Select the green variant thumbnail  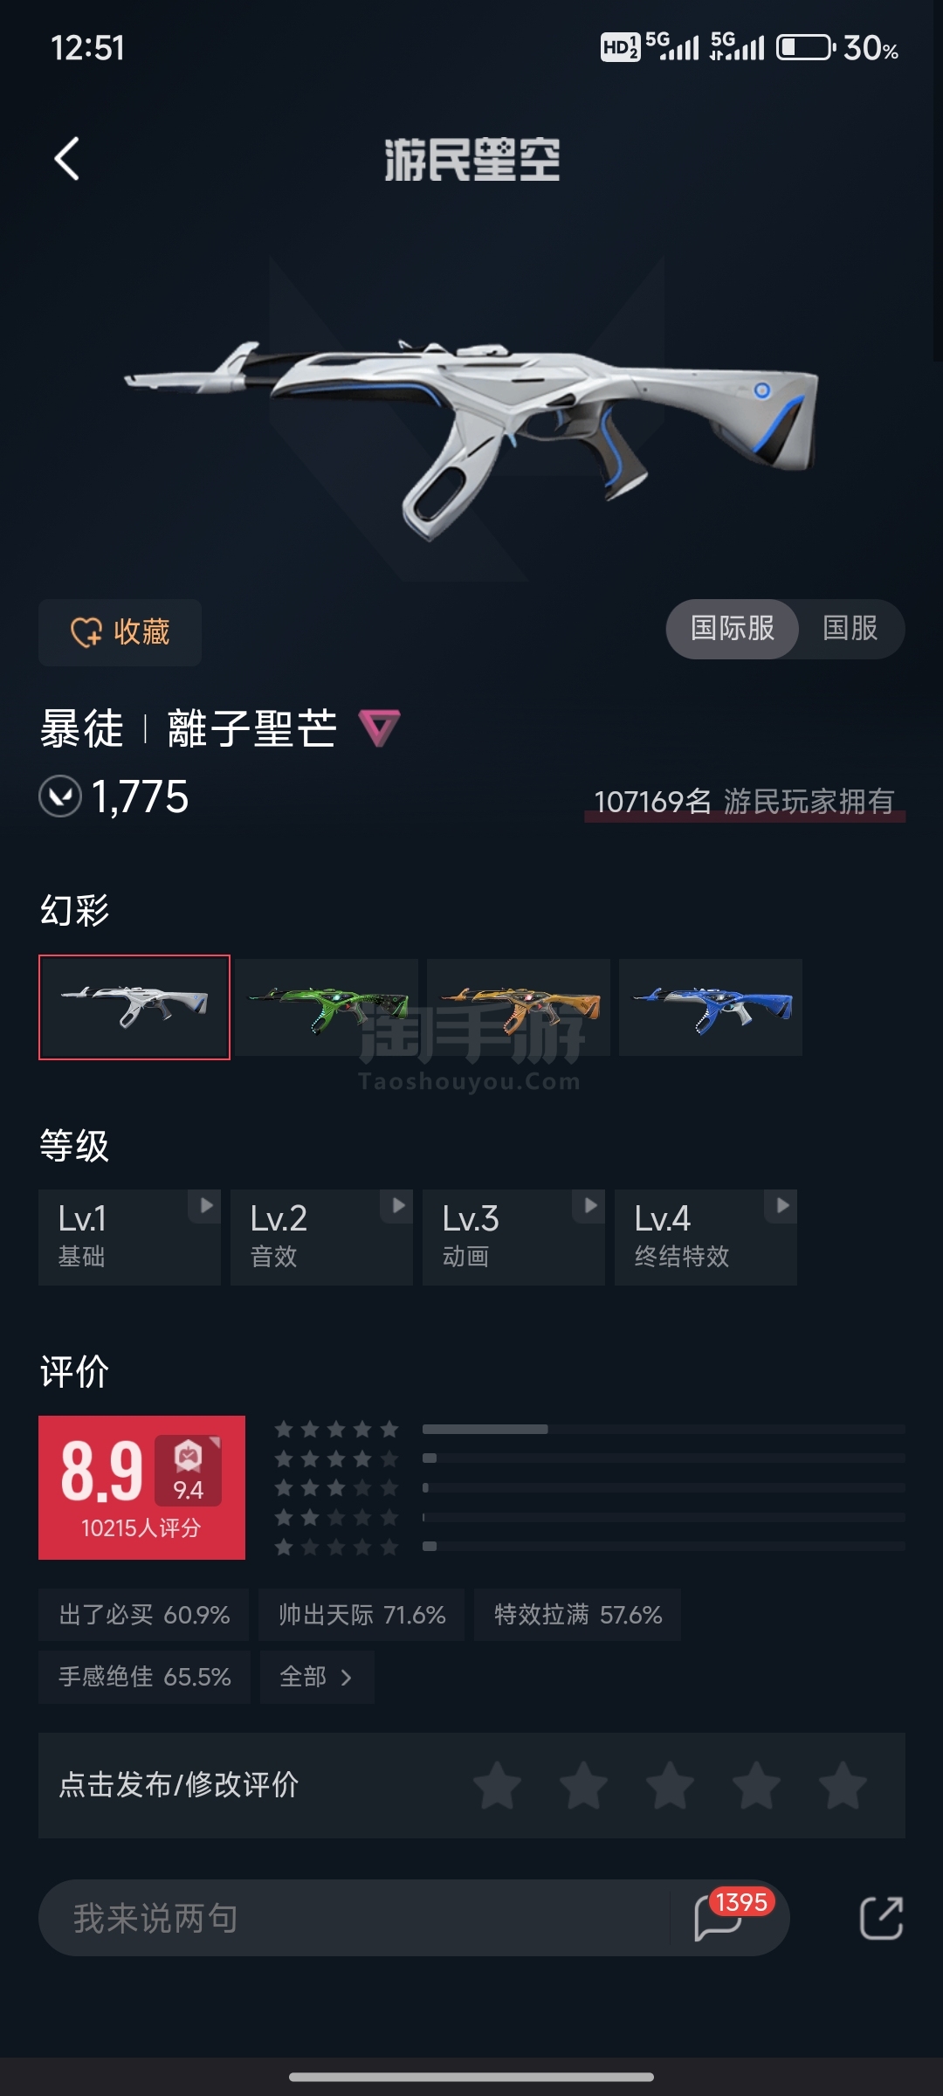[x=327, y=1007]
